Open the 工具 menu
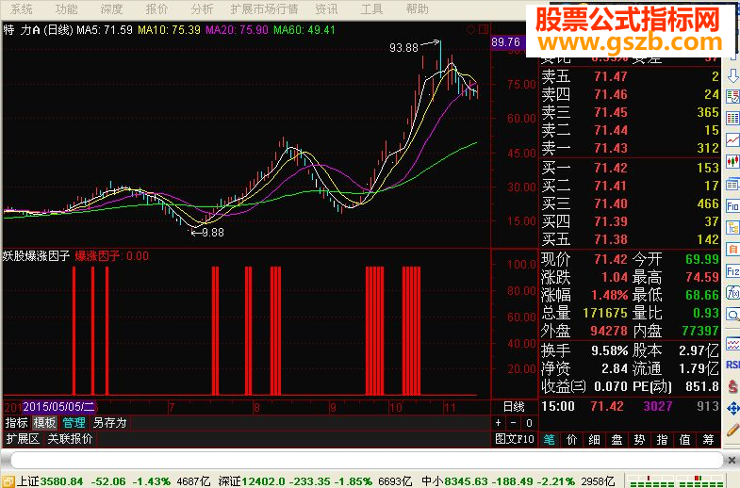Screen dimensions: 740x488 tap(372, 9)
